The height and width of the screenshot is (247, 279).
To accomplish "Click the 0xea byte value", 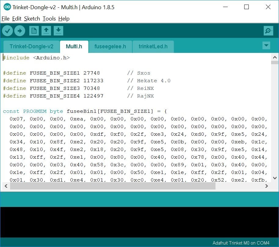I will click(x=77, y=119).
